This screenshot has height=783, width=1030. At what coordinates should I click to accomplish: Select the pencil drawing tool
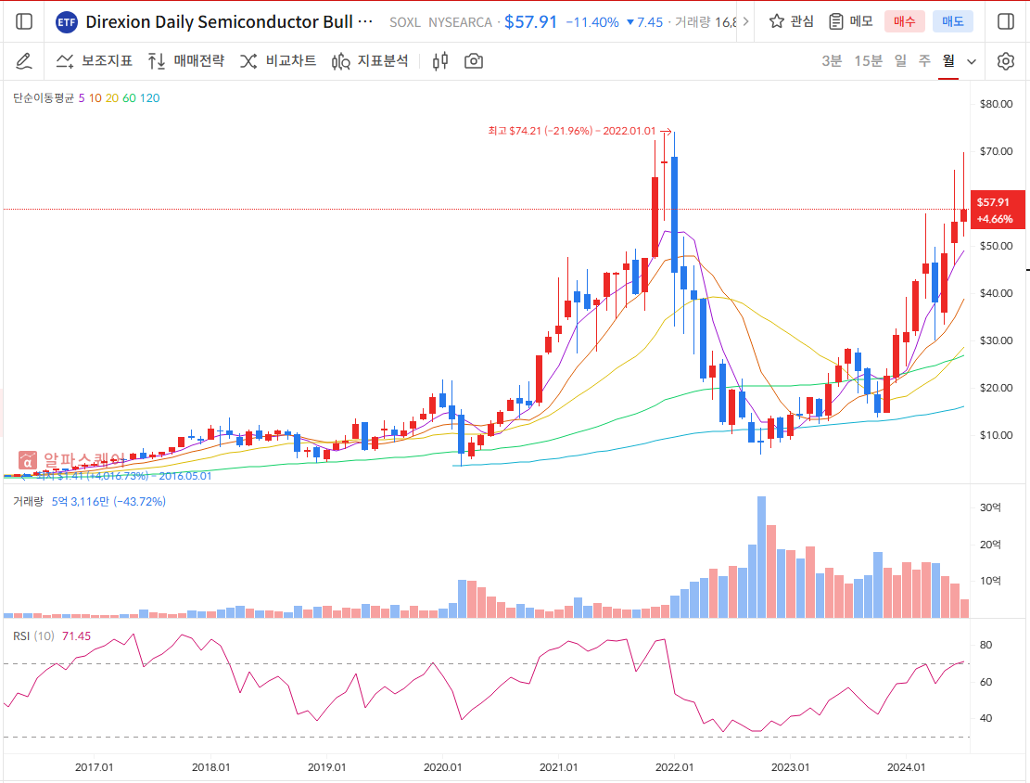24,61
